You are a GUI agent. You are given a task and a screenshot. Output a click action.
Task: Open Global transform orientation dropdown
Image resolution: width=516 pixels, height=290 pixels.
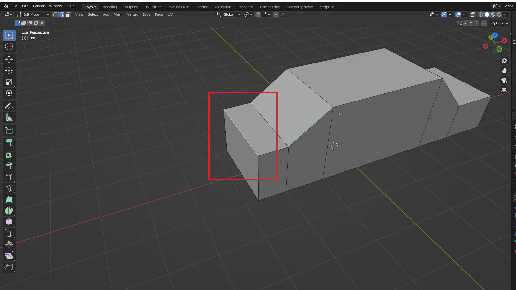coord(228,15)
